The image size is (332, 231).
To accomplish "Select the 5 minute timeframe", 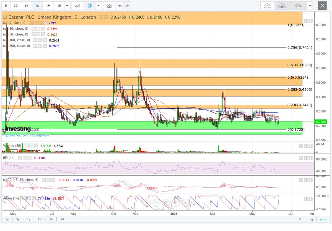I will point(6,6).
